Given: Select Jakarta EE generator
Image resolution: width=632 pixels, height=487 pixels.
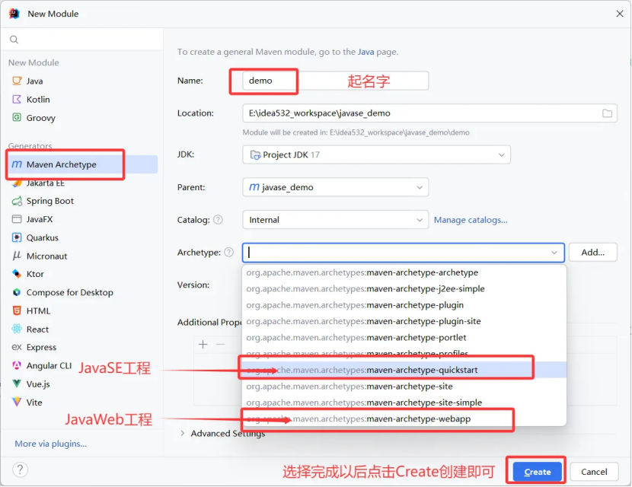Looking at the screenshot, I should [x=82, y=183].
